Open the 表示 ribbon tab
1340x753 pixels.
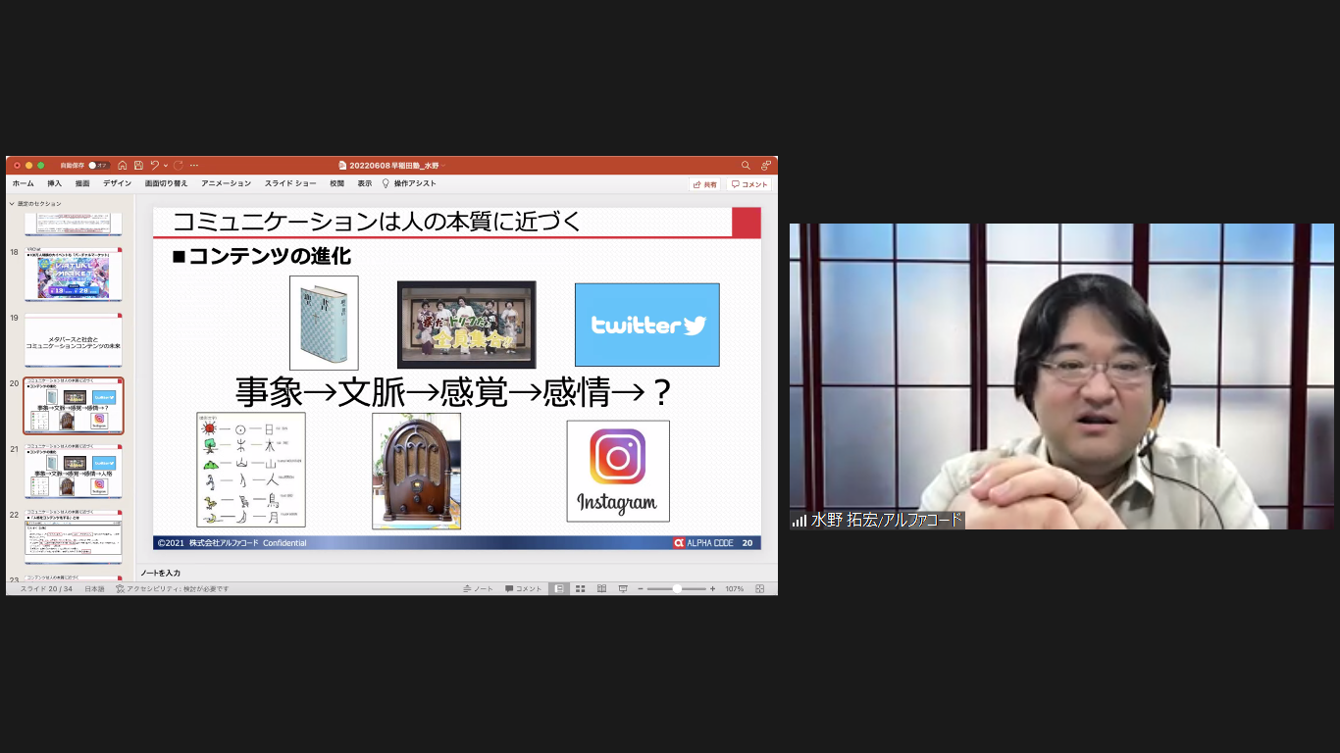pyautogui.click(x=365, y=183)
